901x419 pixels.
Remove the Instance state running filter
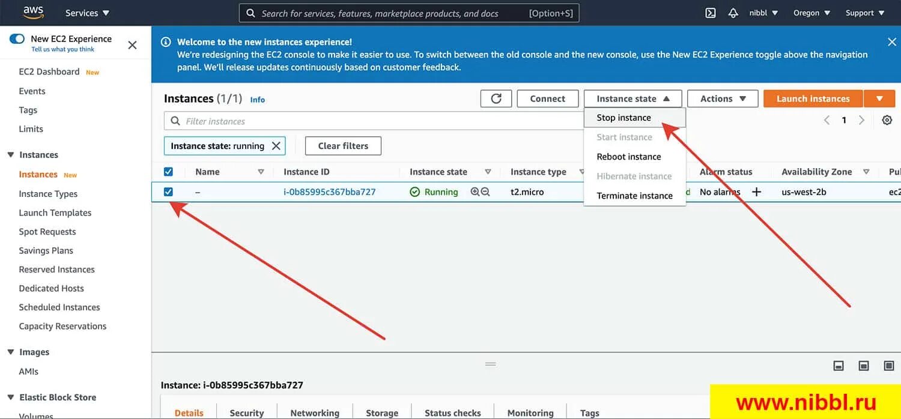[276, 146]
